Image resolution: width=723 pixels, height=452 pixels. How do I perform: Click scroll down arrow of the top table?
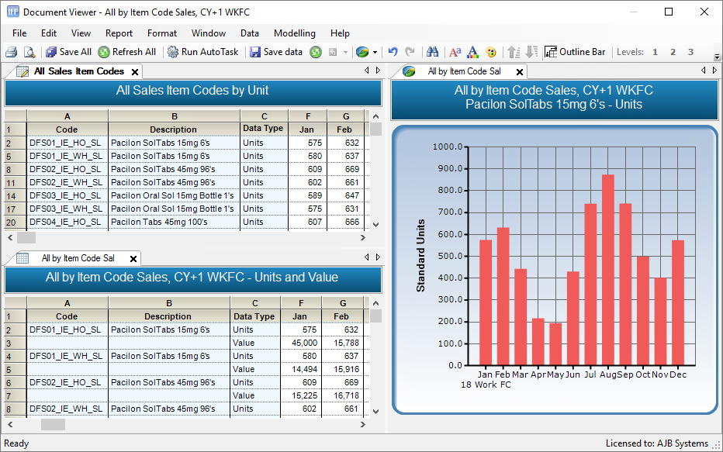coord(375,225)
